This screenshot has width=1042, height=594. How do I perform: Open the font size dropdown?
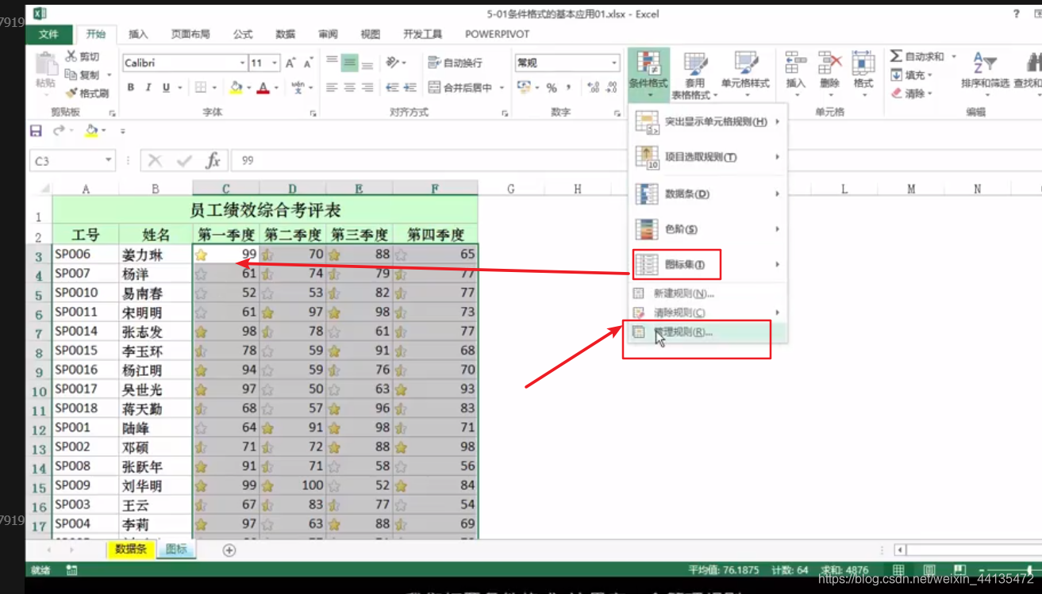click(x=273, y=62)
